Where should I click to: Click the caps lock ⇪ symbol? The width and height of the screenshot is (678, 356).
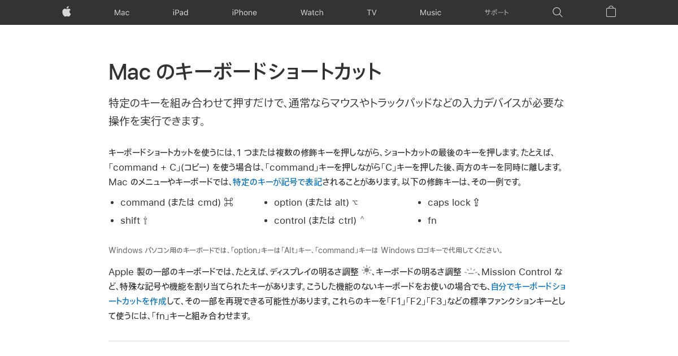click(x=476, y=202)
